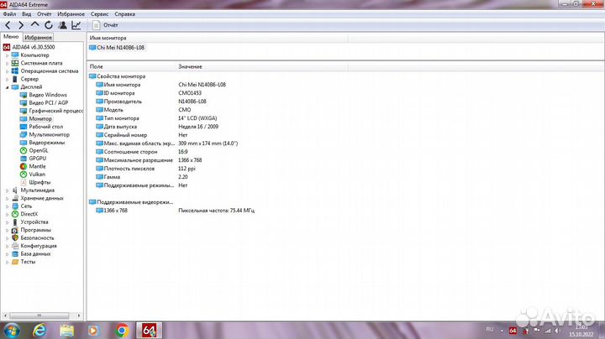
Task: Open the Файл menu
Action: point(8,15)
